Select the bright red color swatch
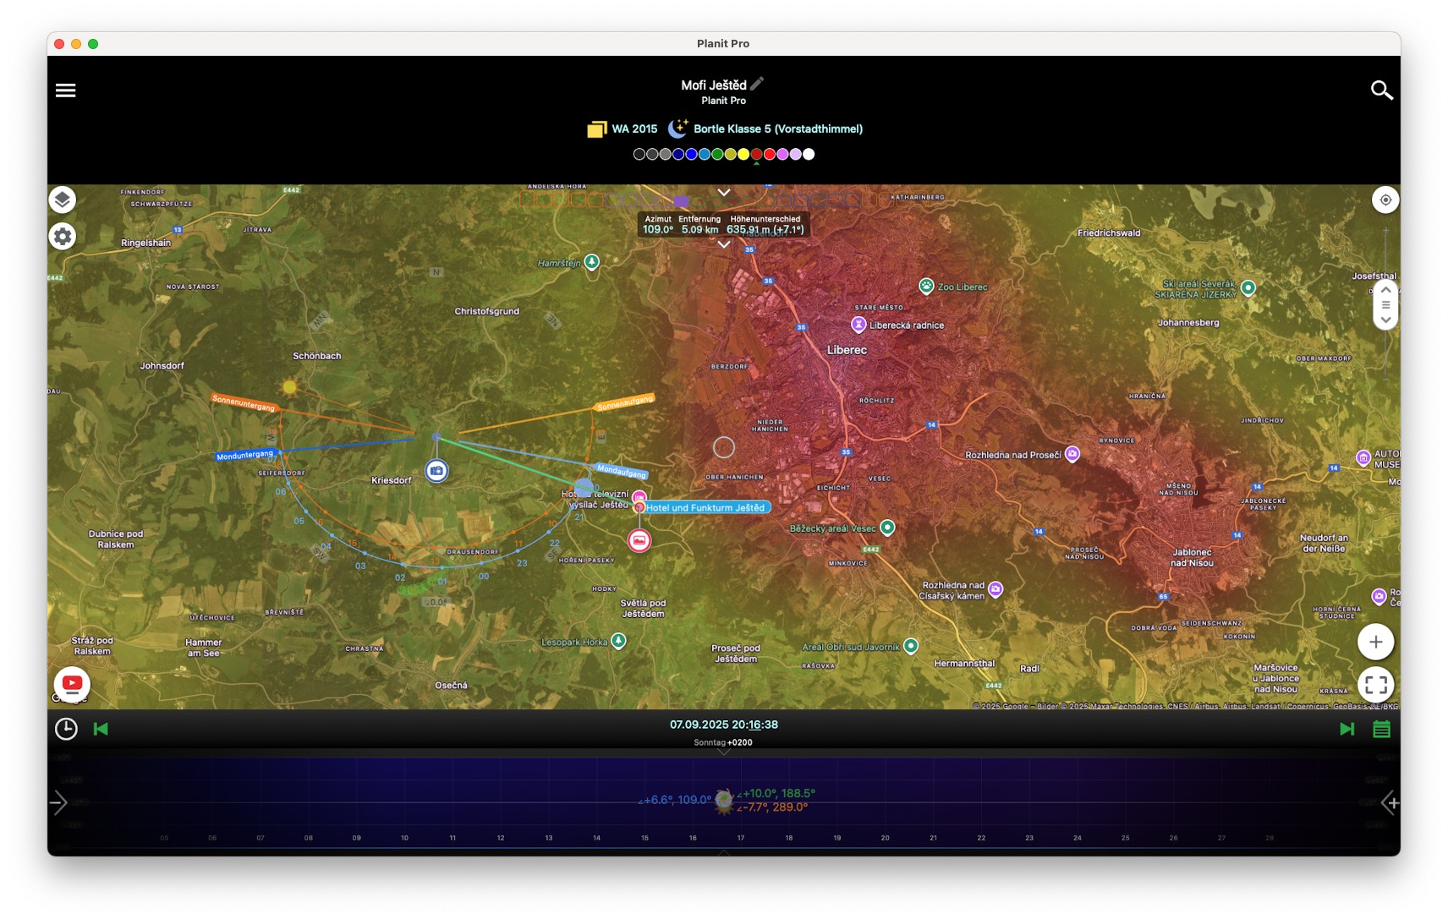Viewport: 1448px width, 919px height. (x=770, y=154)
